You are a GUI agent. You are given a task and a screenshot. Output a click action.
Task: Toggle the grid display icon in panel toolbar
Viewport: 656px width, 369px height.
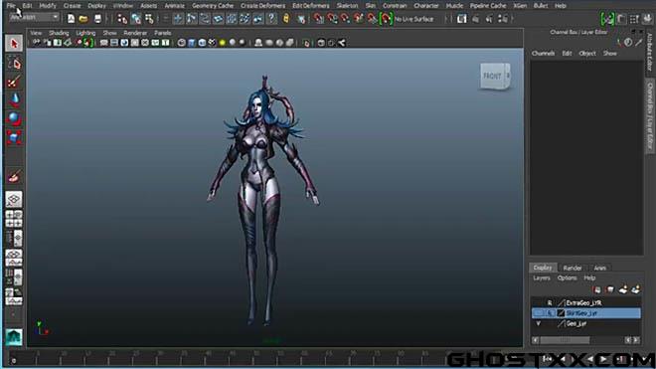pyautogui.click(x=103, y=43)
